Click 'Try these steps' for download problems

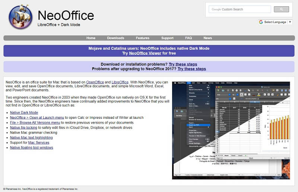pos(183,64)
